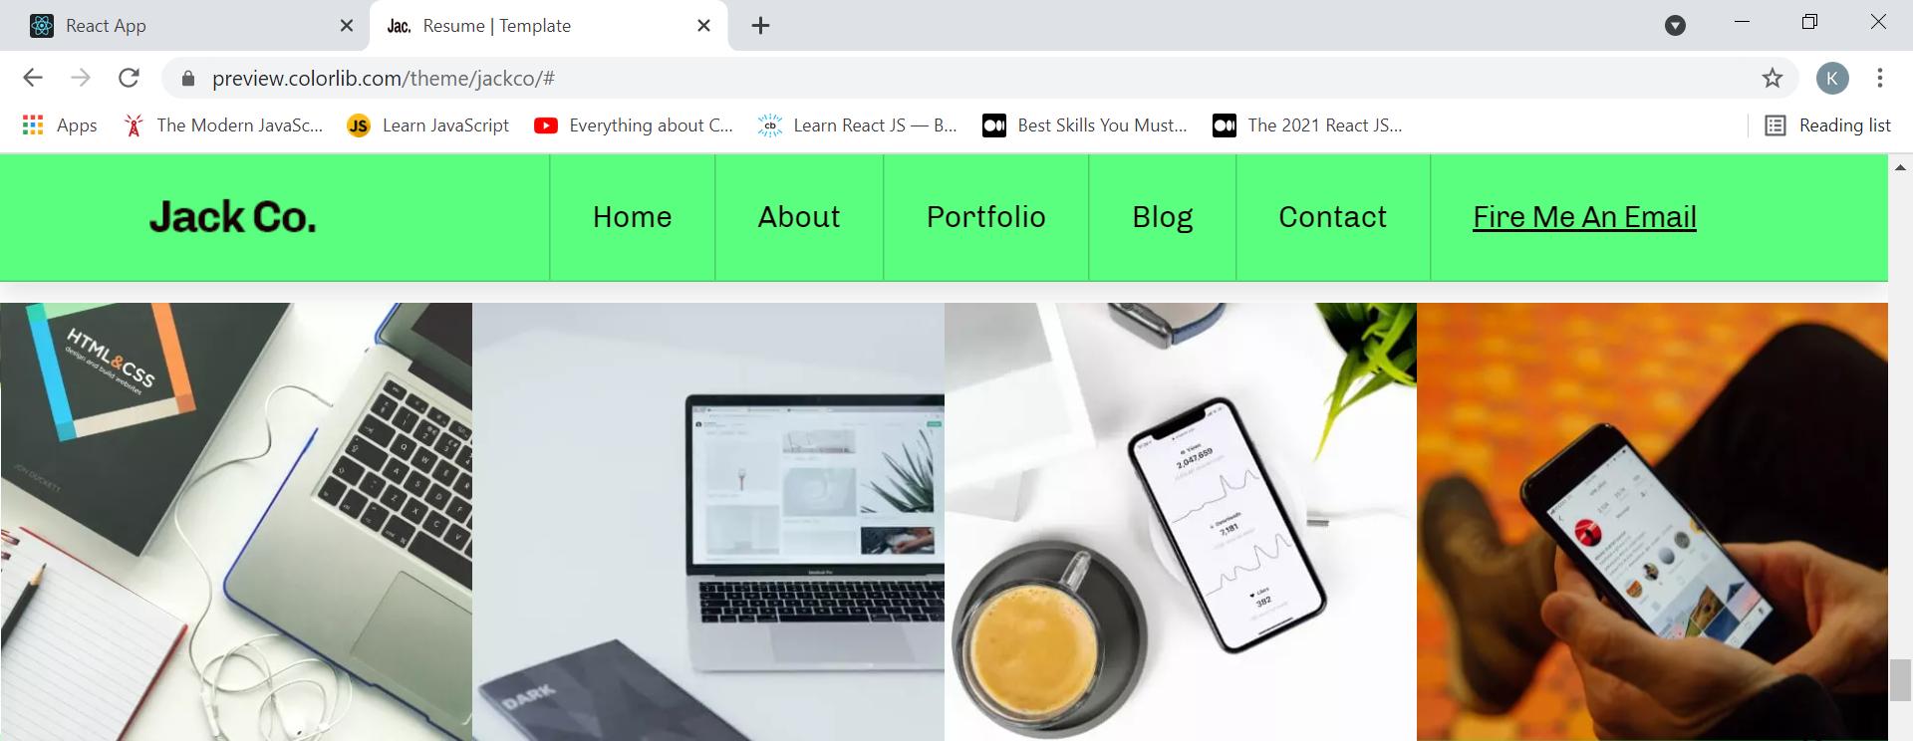The width and height of the screenshot is (1913, 741).
Task: Reload the page with the refresh icon
Action: 129,78
